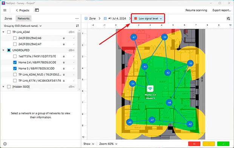Select the -54 dBm sample point
Viewport: 234px width, 148px height.
click(132, 84)
